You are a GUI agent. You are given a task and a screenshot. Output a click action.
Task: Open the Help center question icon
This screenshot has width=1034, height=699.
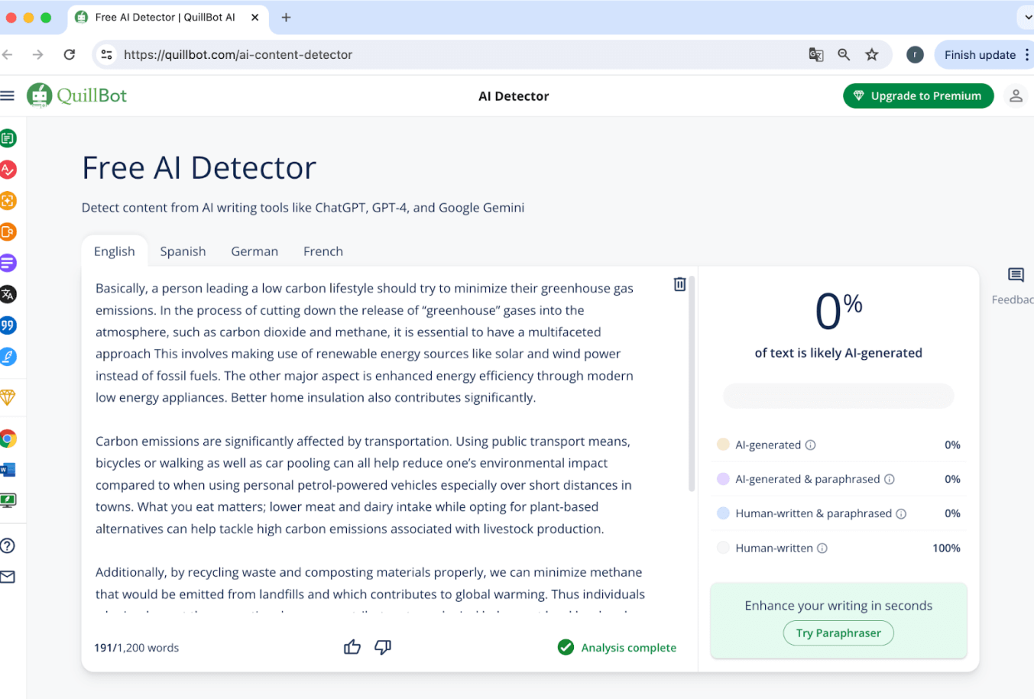click(8, 545)
